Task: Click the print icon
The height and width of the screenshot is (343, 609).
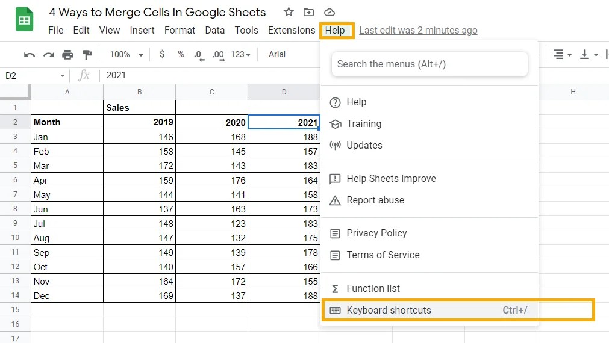Action: pos(67,55)
